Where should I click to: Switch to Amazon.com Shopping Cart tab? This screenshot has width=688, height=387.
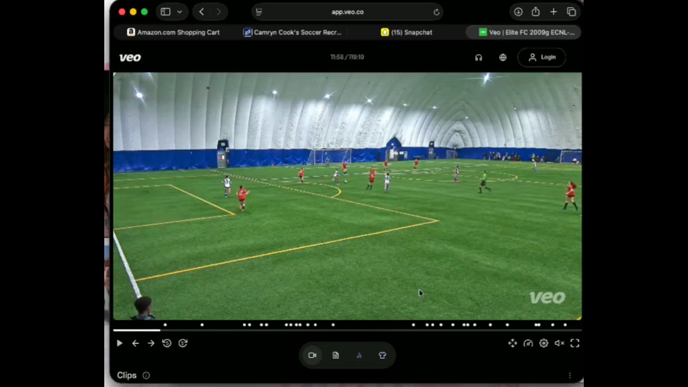point(173,32)
